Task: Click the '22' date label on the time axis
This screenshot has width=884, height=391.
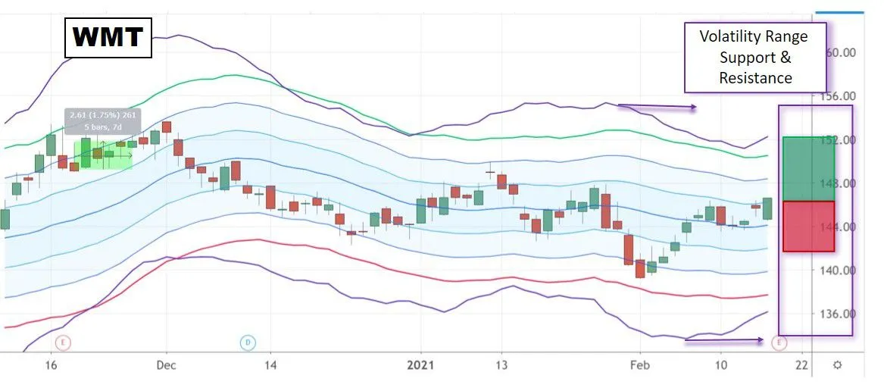Action: [x=801, y=365]
